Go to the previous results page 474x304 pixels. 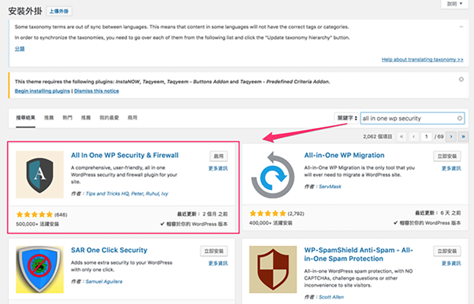[413, 137]
